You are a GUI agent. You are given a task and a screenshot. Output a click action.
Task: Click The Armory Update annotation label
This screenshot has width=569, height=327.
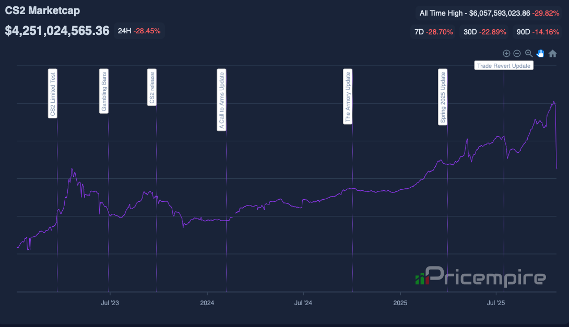348,96
